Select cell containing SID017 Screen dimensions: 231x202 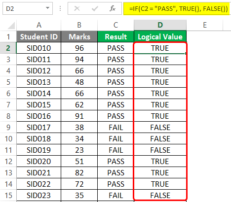pyautogui.click(x=39, y=127)
